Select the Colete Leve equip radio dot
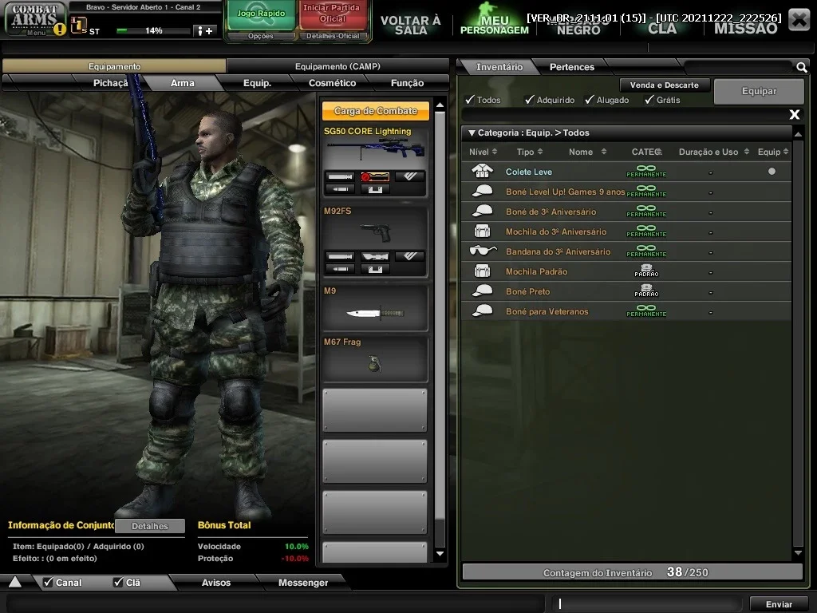This screenshot has height=613, width=817. click(772, 171)
